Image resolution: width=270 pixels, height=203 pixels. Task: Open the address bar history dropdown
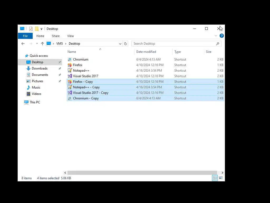pos(120,44)
